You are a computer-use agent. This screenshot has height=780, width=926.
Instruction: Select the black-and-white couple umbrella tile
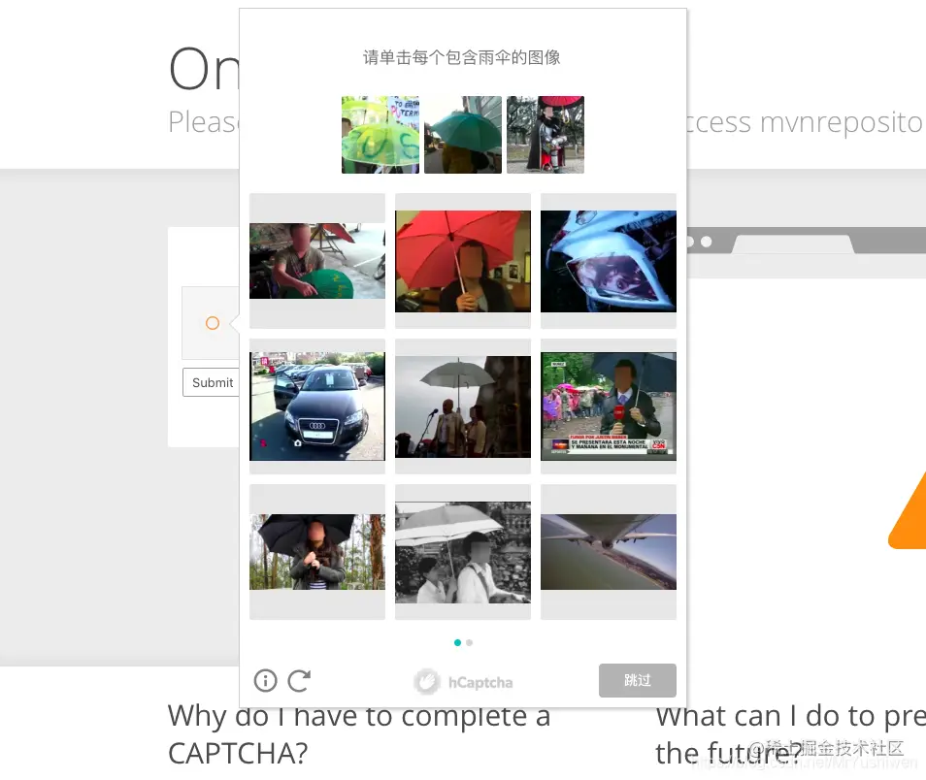[463, 552]
